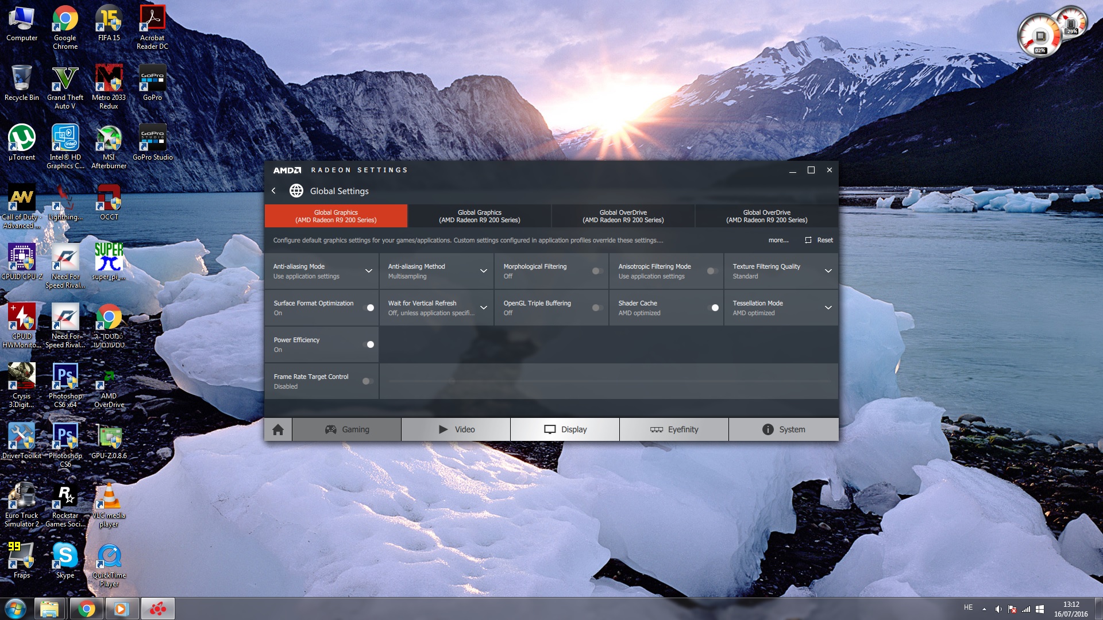Open Photoshop CS6 x64 shortcut
This screenshot has width=1103, height=620.
pyautogui.click(x=65, y=385)
